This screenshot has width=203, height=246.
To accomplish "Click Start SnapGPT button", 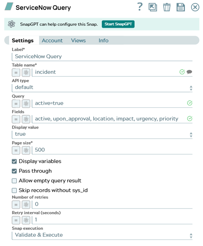I will pyautogui.click(x=118, y=24).
